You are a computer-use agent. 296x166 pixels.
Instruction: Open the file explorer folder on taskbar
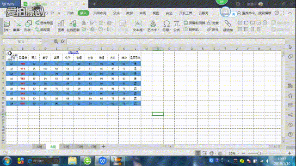point(72,161)
